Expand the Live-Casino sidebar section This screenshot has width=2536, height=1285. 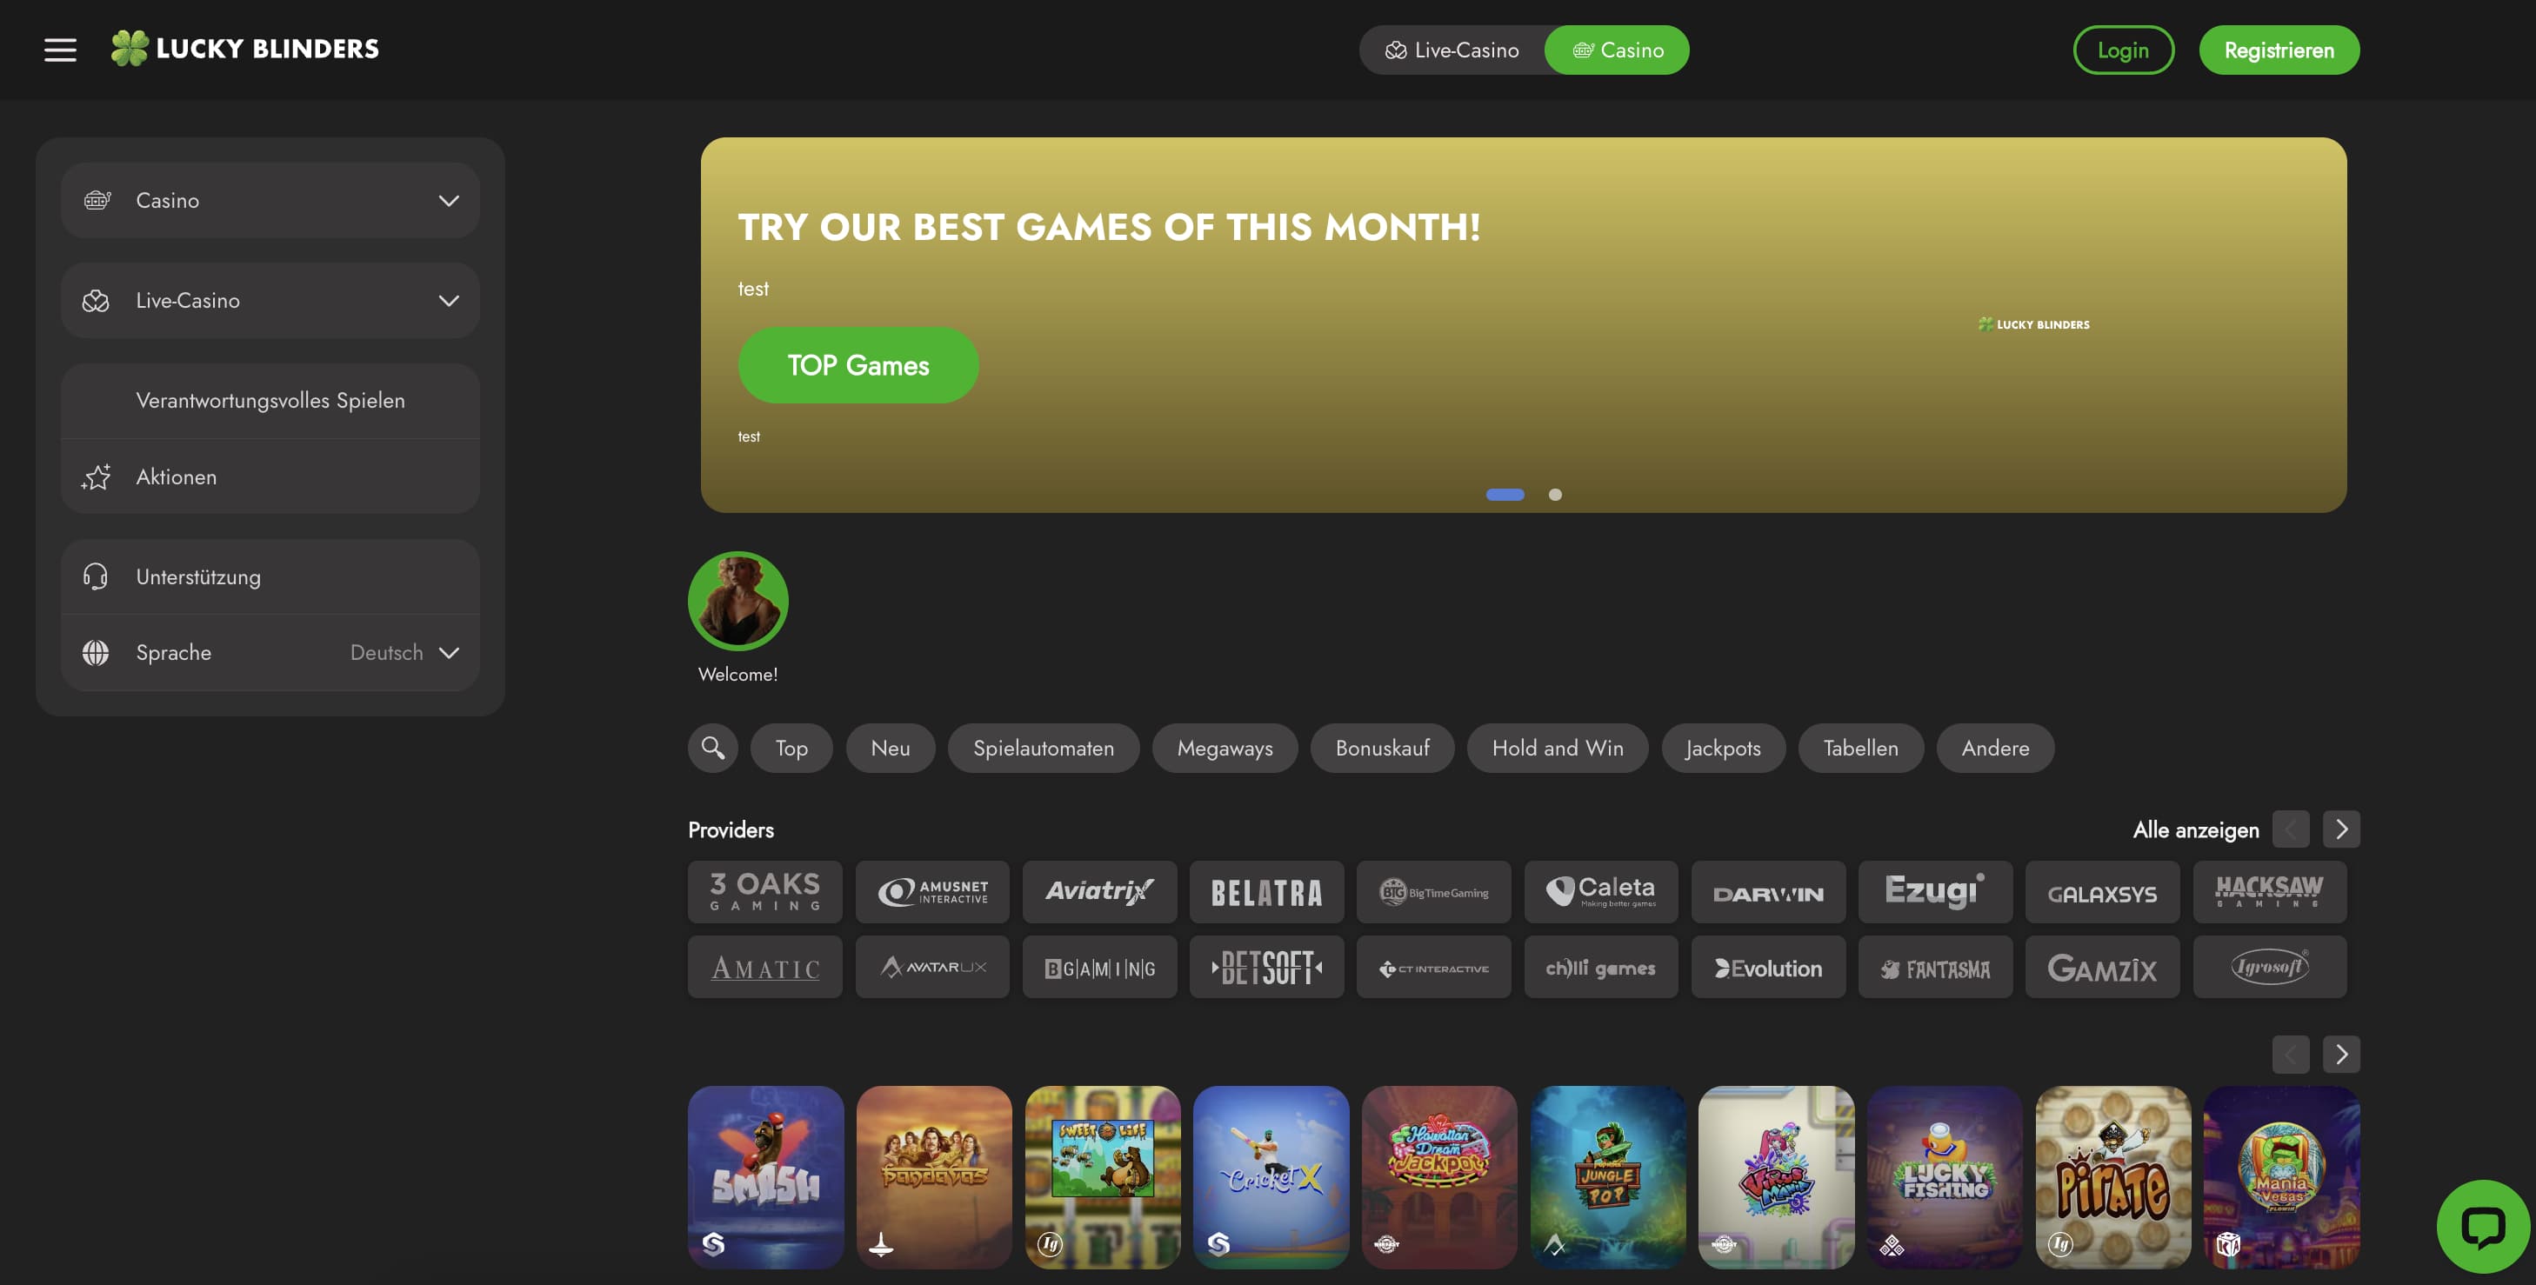270,301
